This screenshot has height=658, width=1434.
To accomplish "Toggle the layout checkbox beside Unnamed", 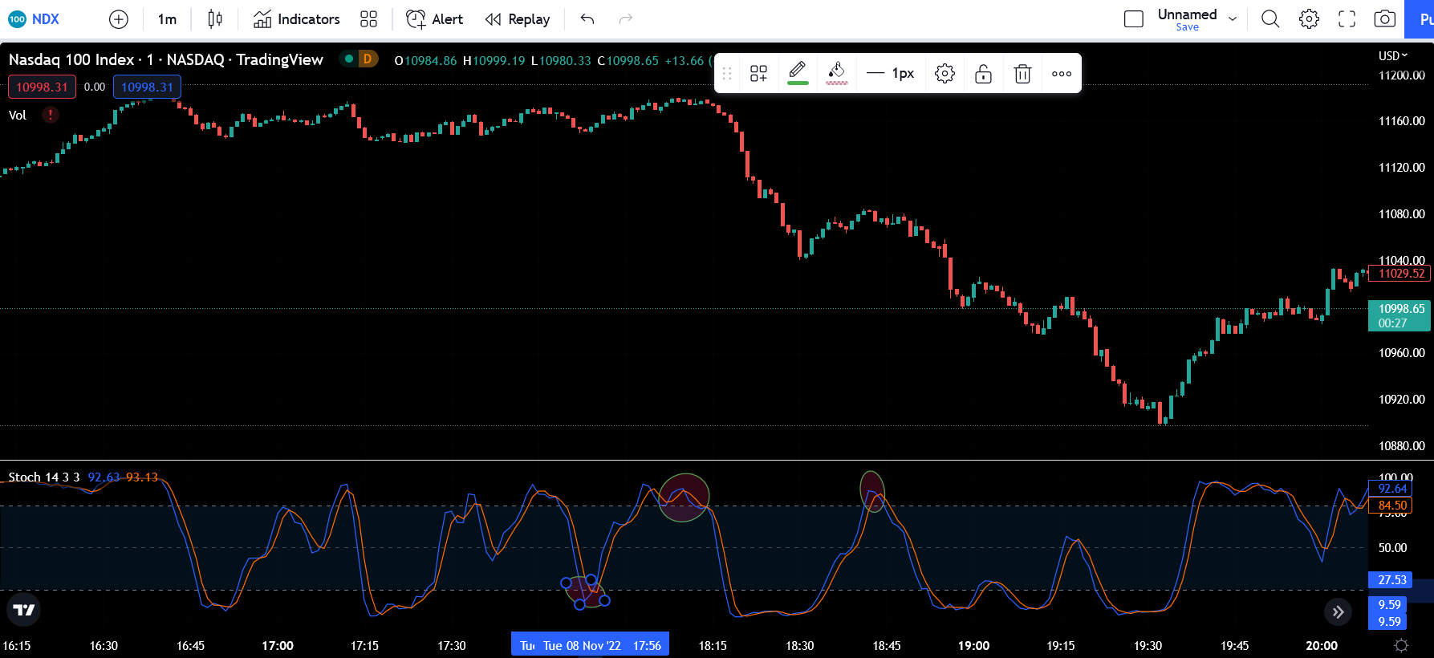I will coord(1133,19).
